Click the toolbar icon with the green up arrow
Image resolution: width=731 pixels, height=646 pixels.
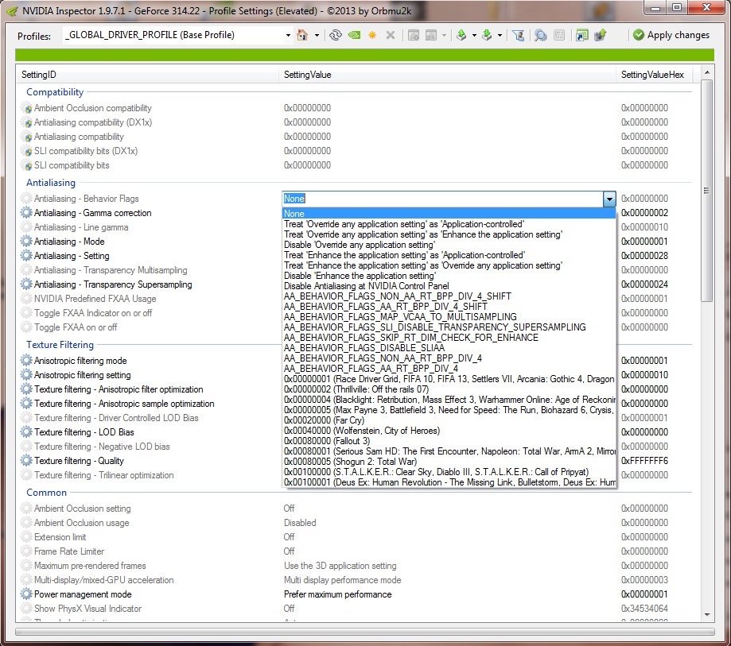pyautogui.click(x=601, y=35)
